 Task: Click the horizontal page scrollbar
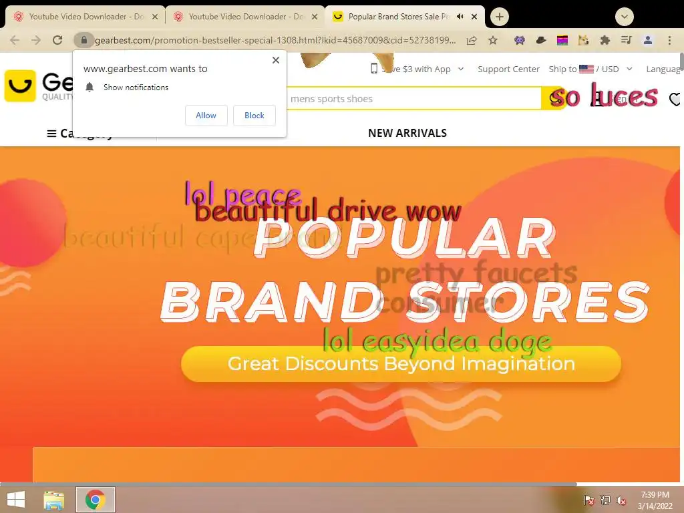point(288,484)
